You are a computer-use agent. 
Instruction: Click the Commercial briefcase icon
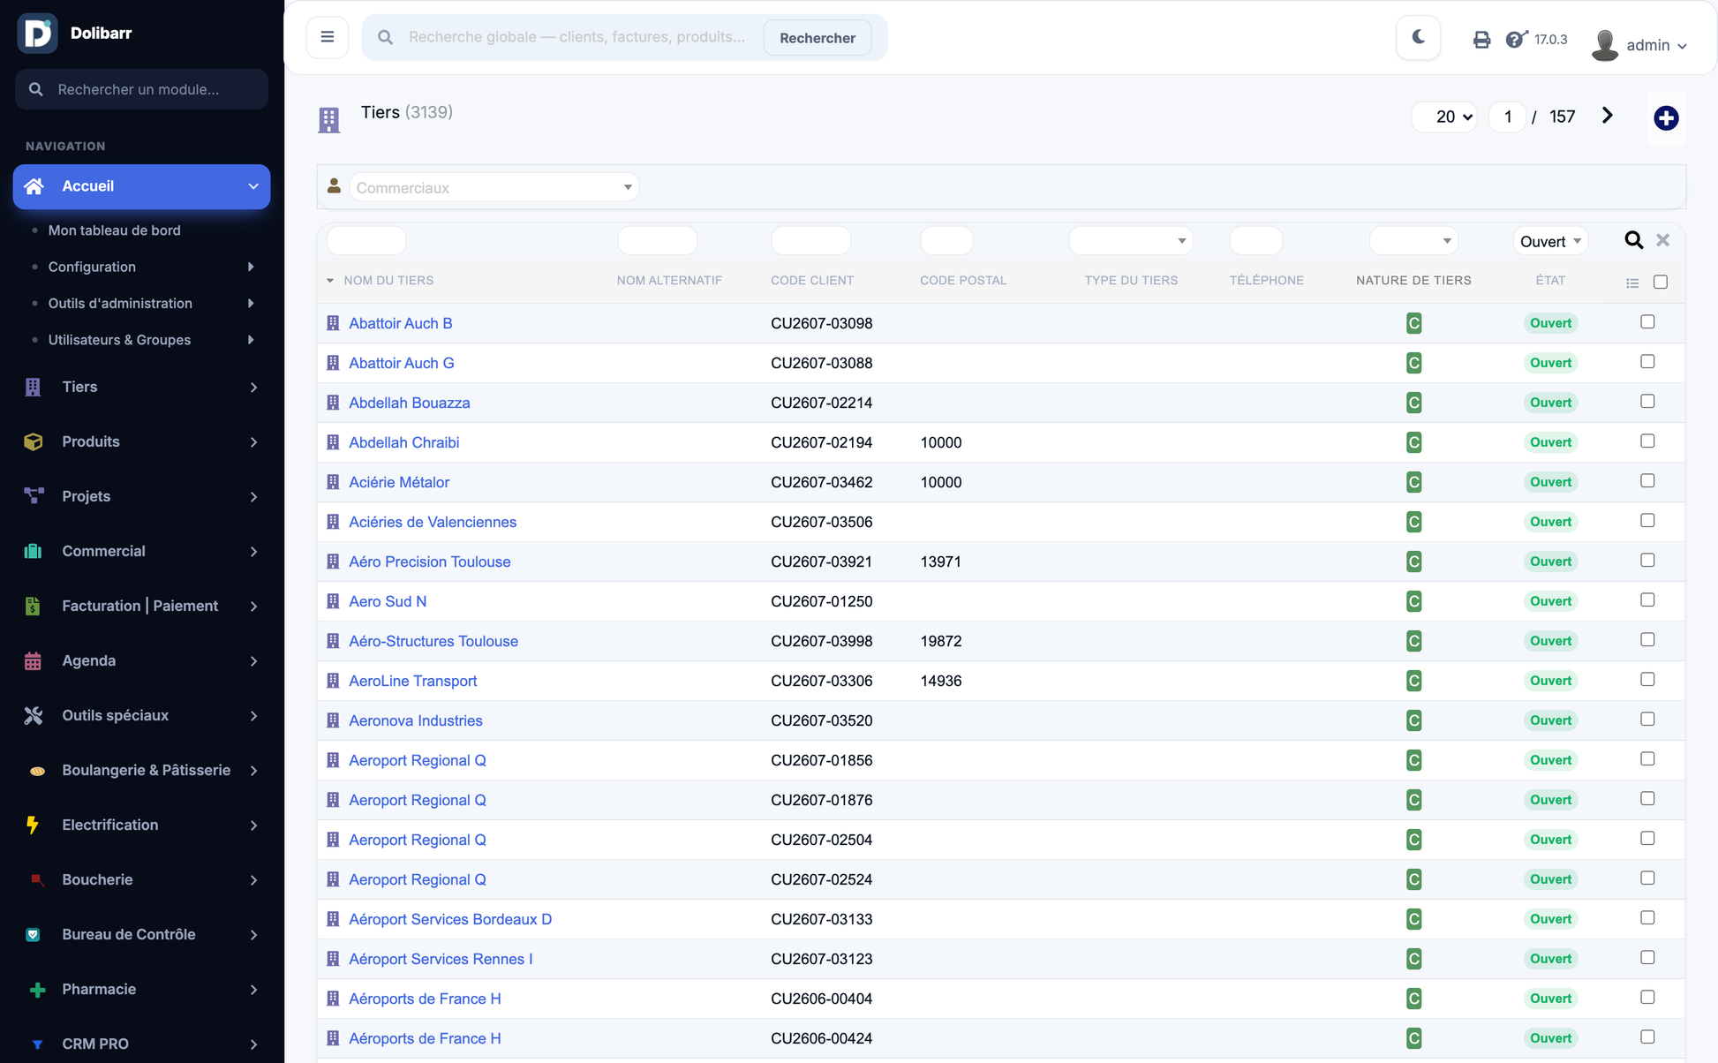point(34,551)
